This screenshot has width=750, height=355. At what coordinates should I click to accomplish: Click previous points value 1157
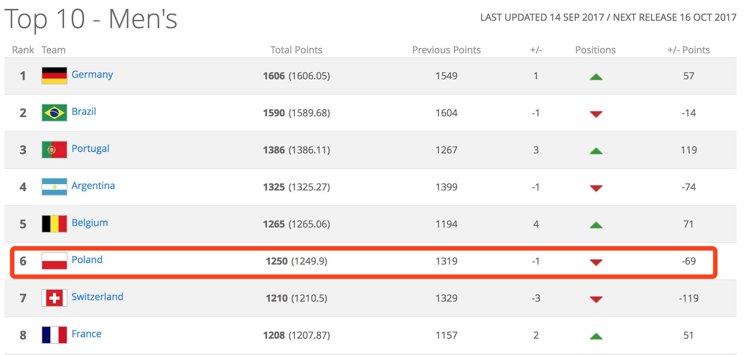447,335
